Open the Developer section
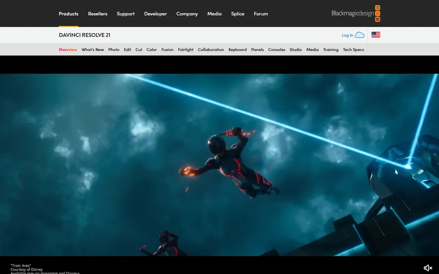 pyautogui.click(x=155, y=14)
